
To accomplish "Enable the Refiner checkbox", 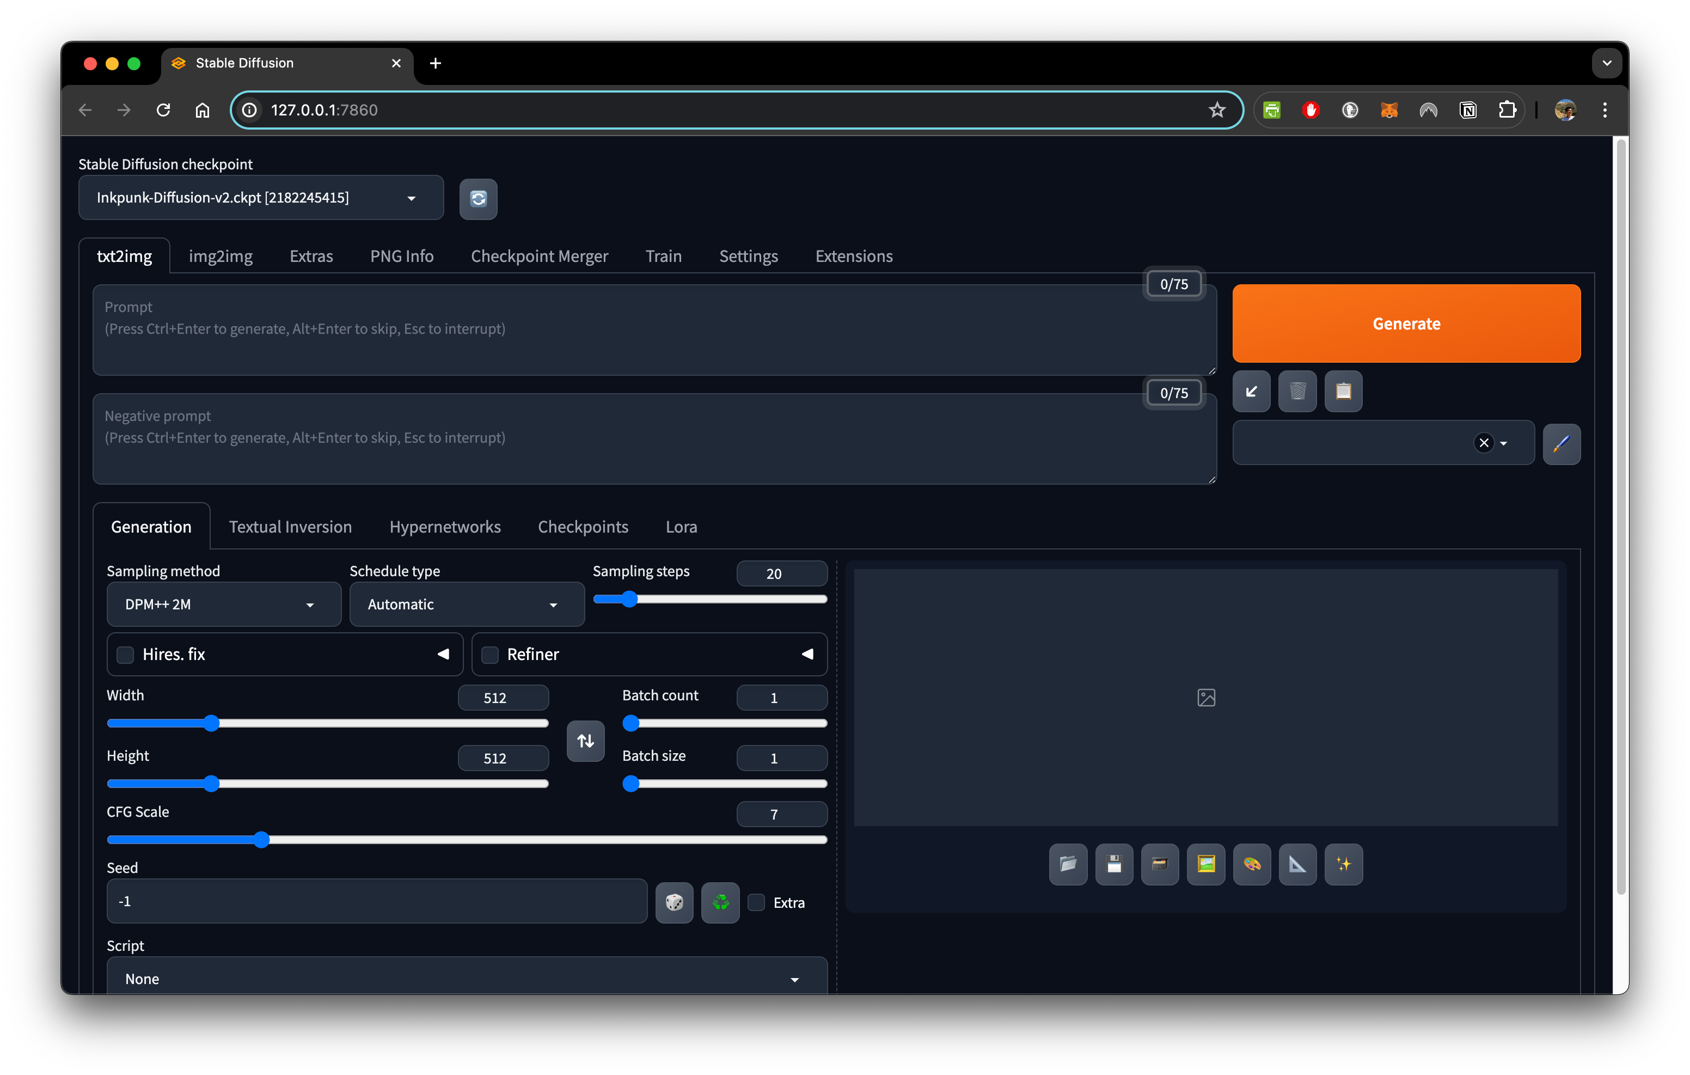I will tap(490, 655).
